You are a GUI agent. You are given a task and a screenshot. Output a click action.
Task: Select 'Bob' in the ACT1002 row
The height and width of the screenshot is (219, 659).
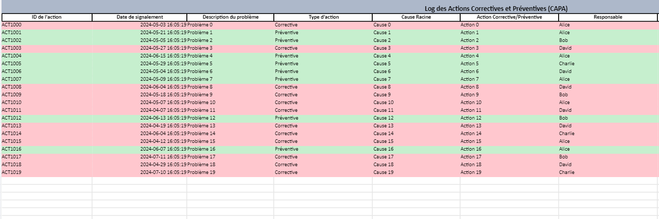pyautogui.click(x=564, y=40)
